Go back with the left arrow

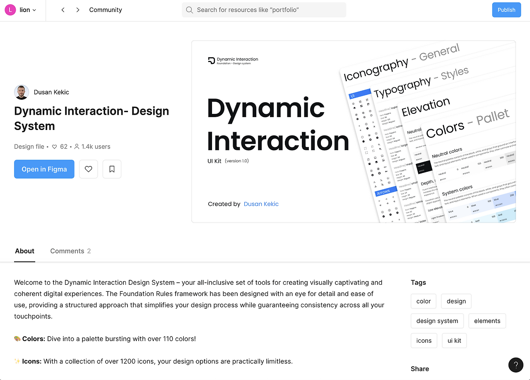tap(63, 10)
